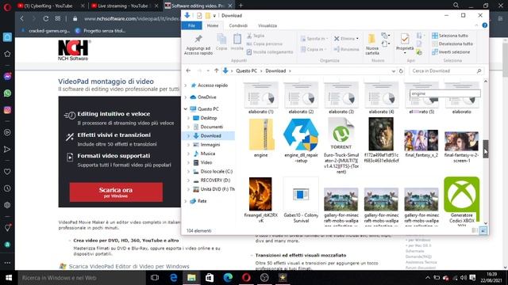Expand Desktop tree node
Screen dimensions: 508x285
(189, 118)
